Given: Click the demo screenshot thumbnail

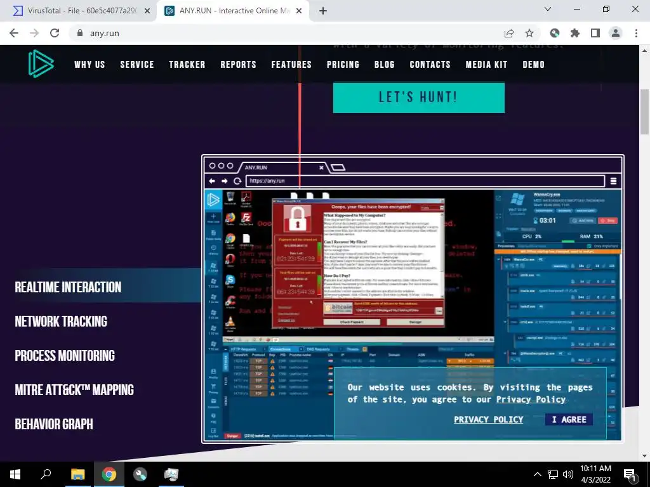Looking at the screenshot, I should tap(413, 299).
